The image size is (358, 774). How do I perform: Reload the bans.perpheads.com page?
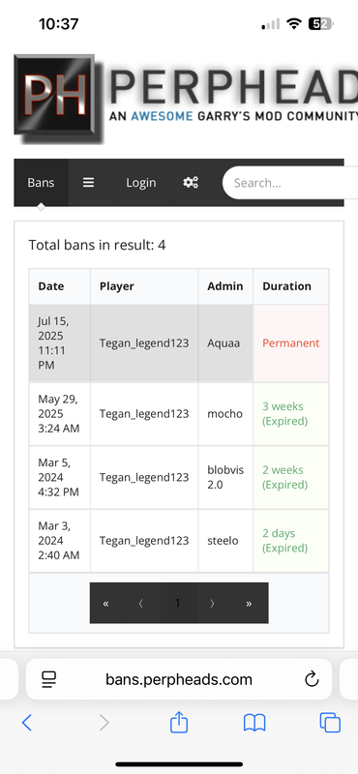[x=312, y=680]
